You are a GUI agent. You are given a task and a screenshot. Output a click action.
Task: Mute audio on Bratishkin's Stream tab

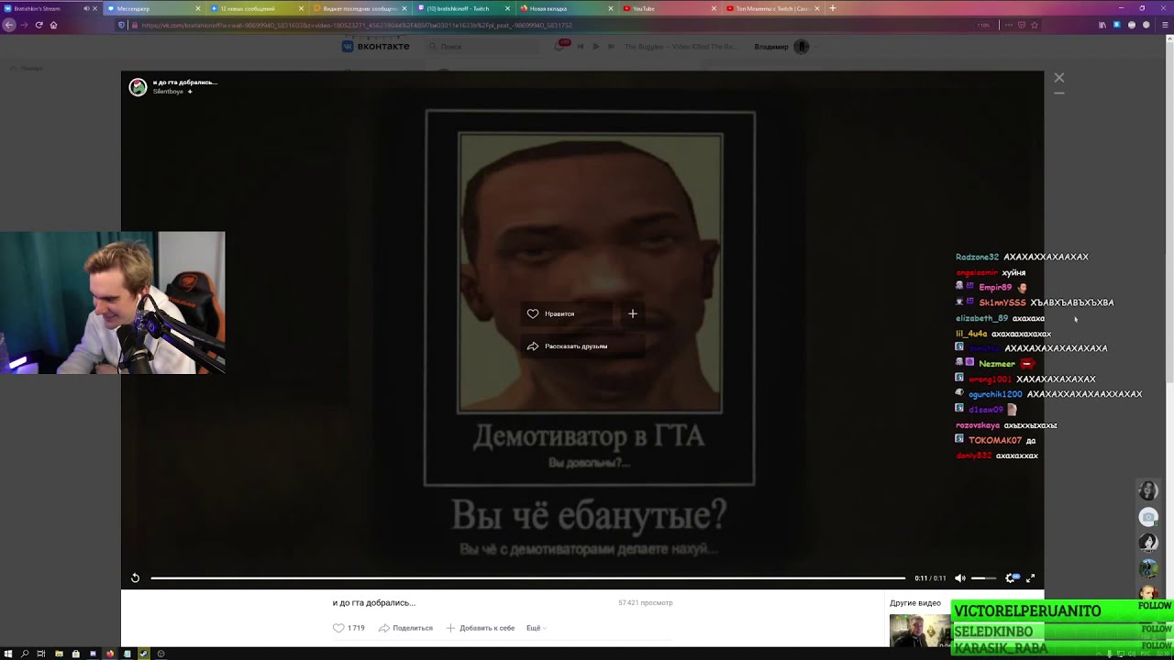(86, 8)
